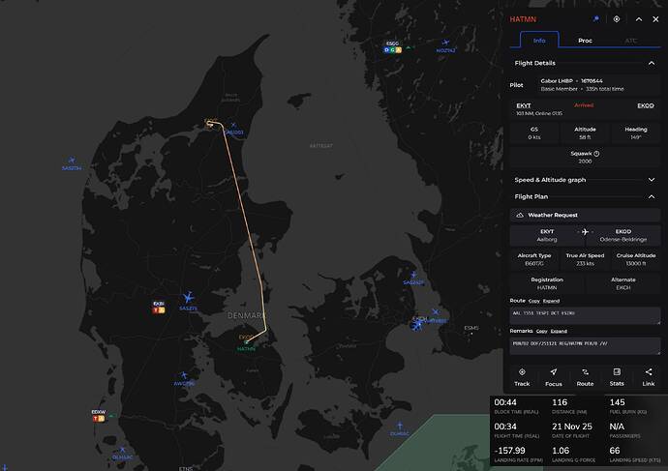Expand the Route field

tap(551, 301)
